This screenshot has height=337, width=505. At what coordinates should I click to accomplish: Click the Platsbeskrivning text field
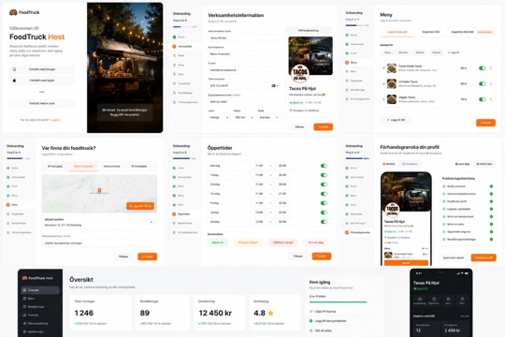click(99, 243)
